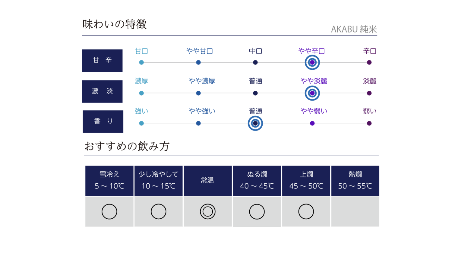Click the 甘辛 category label box
The width and height of the screenshot is (456, 273).
click(102, 60)
